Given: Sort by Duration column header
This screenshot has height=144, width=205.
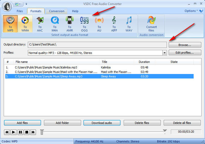Looking at the screenshot, I should (x=144, y=62).
